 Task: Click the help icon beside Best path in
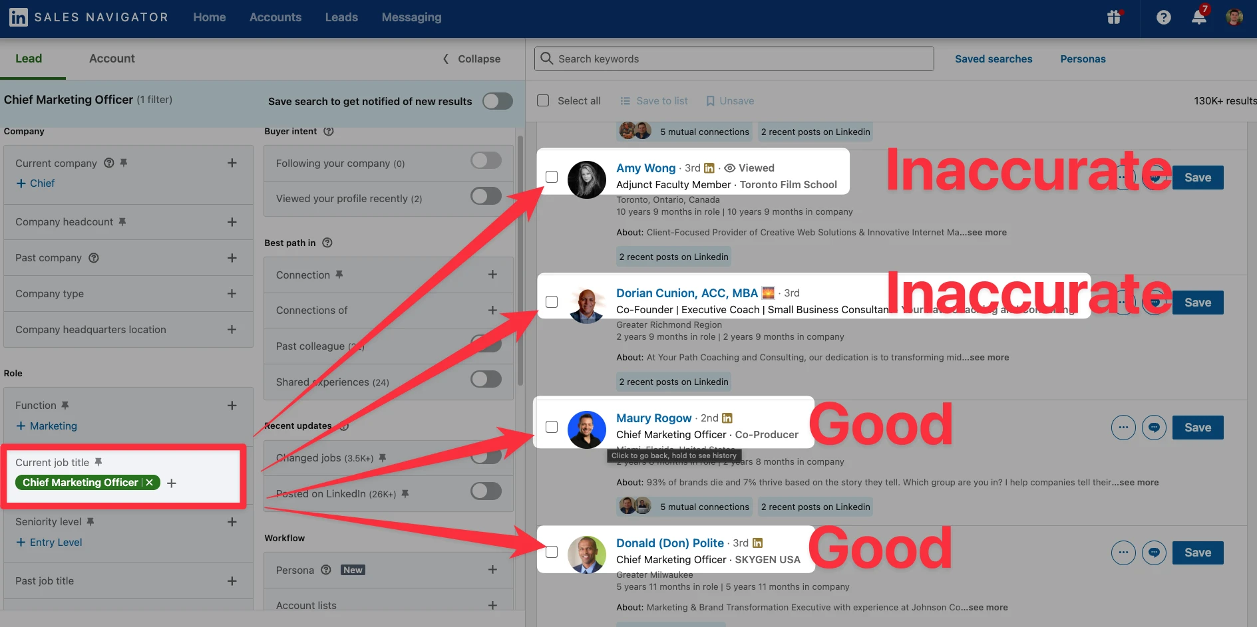coord(327,243)
